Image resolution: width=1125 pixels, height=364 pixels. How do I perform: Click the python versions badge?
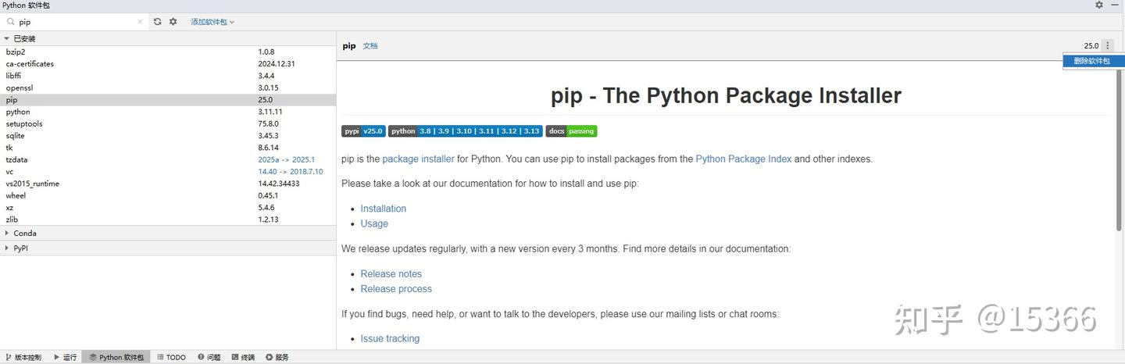tap(466, 131)
